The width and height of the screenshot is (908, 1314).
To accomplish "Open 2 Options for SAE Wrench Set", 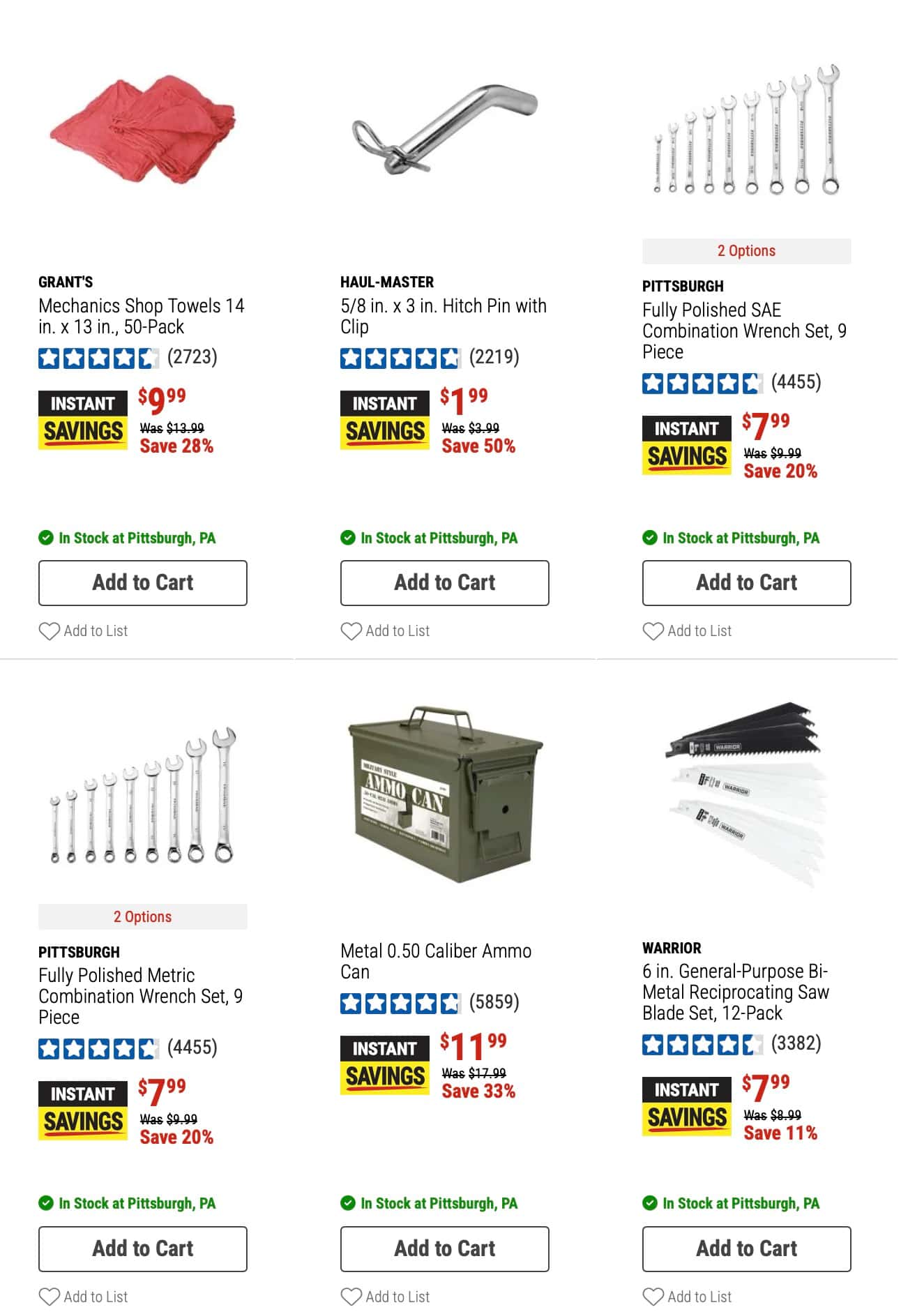I will [746, 251].
